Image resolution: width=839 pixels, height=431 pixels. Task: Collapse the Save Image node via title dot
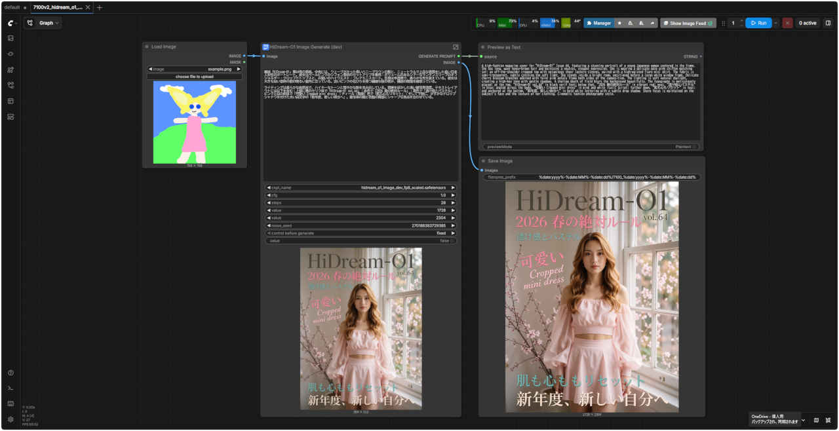[x=483, y=160]
